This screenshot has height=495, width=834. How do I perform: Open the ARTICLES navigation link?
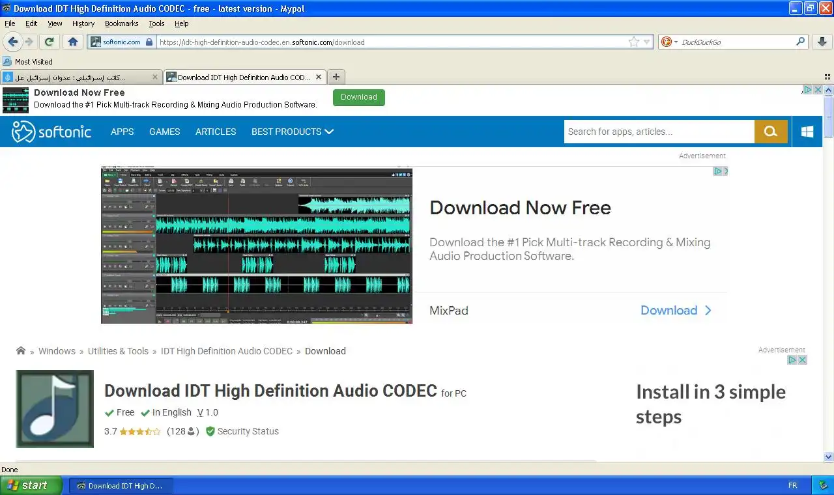click(216, 132)
